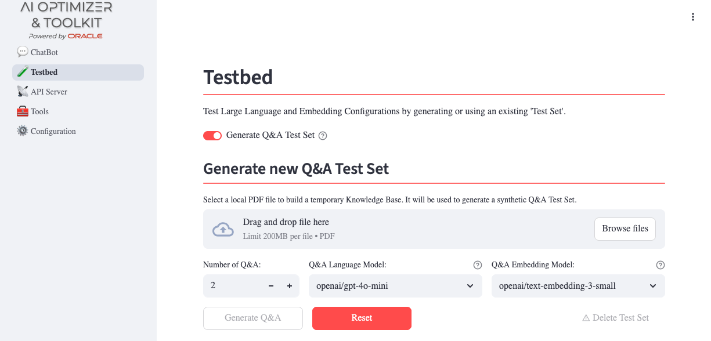Open the three-dot main menu
Image resolution: width=711 pixels, height=341 pixels.
(692, 17)
